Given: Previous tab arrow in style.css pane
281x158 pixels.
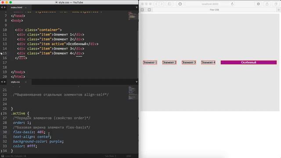Looking at the screenshot, I should click(2, 82).
